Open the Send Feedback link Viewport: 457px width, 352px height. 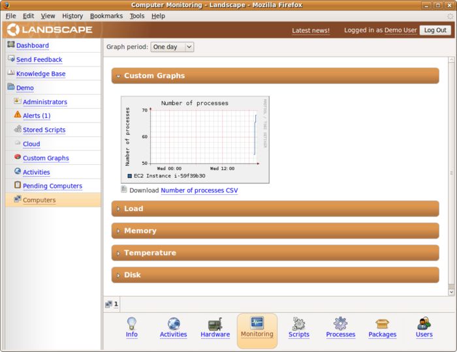39,59
